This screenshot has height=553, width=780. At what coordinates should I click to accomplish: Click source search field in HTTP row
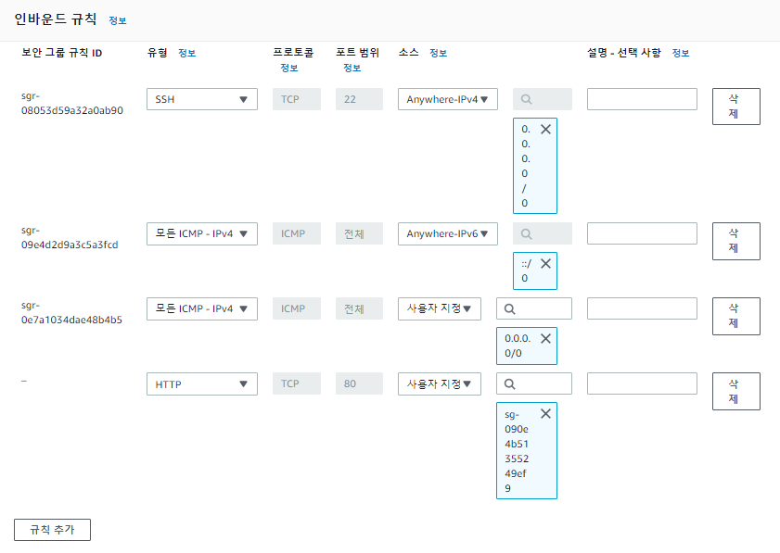[534, 383]
